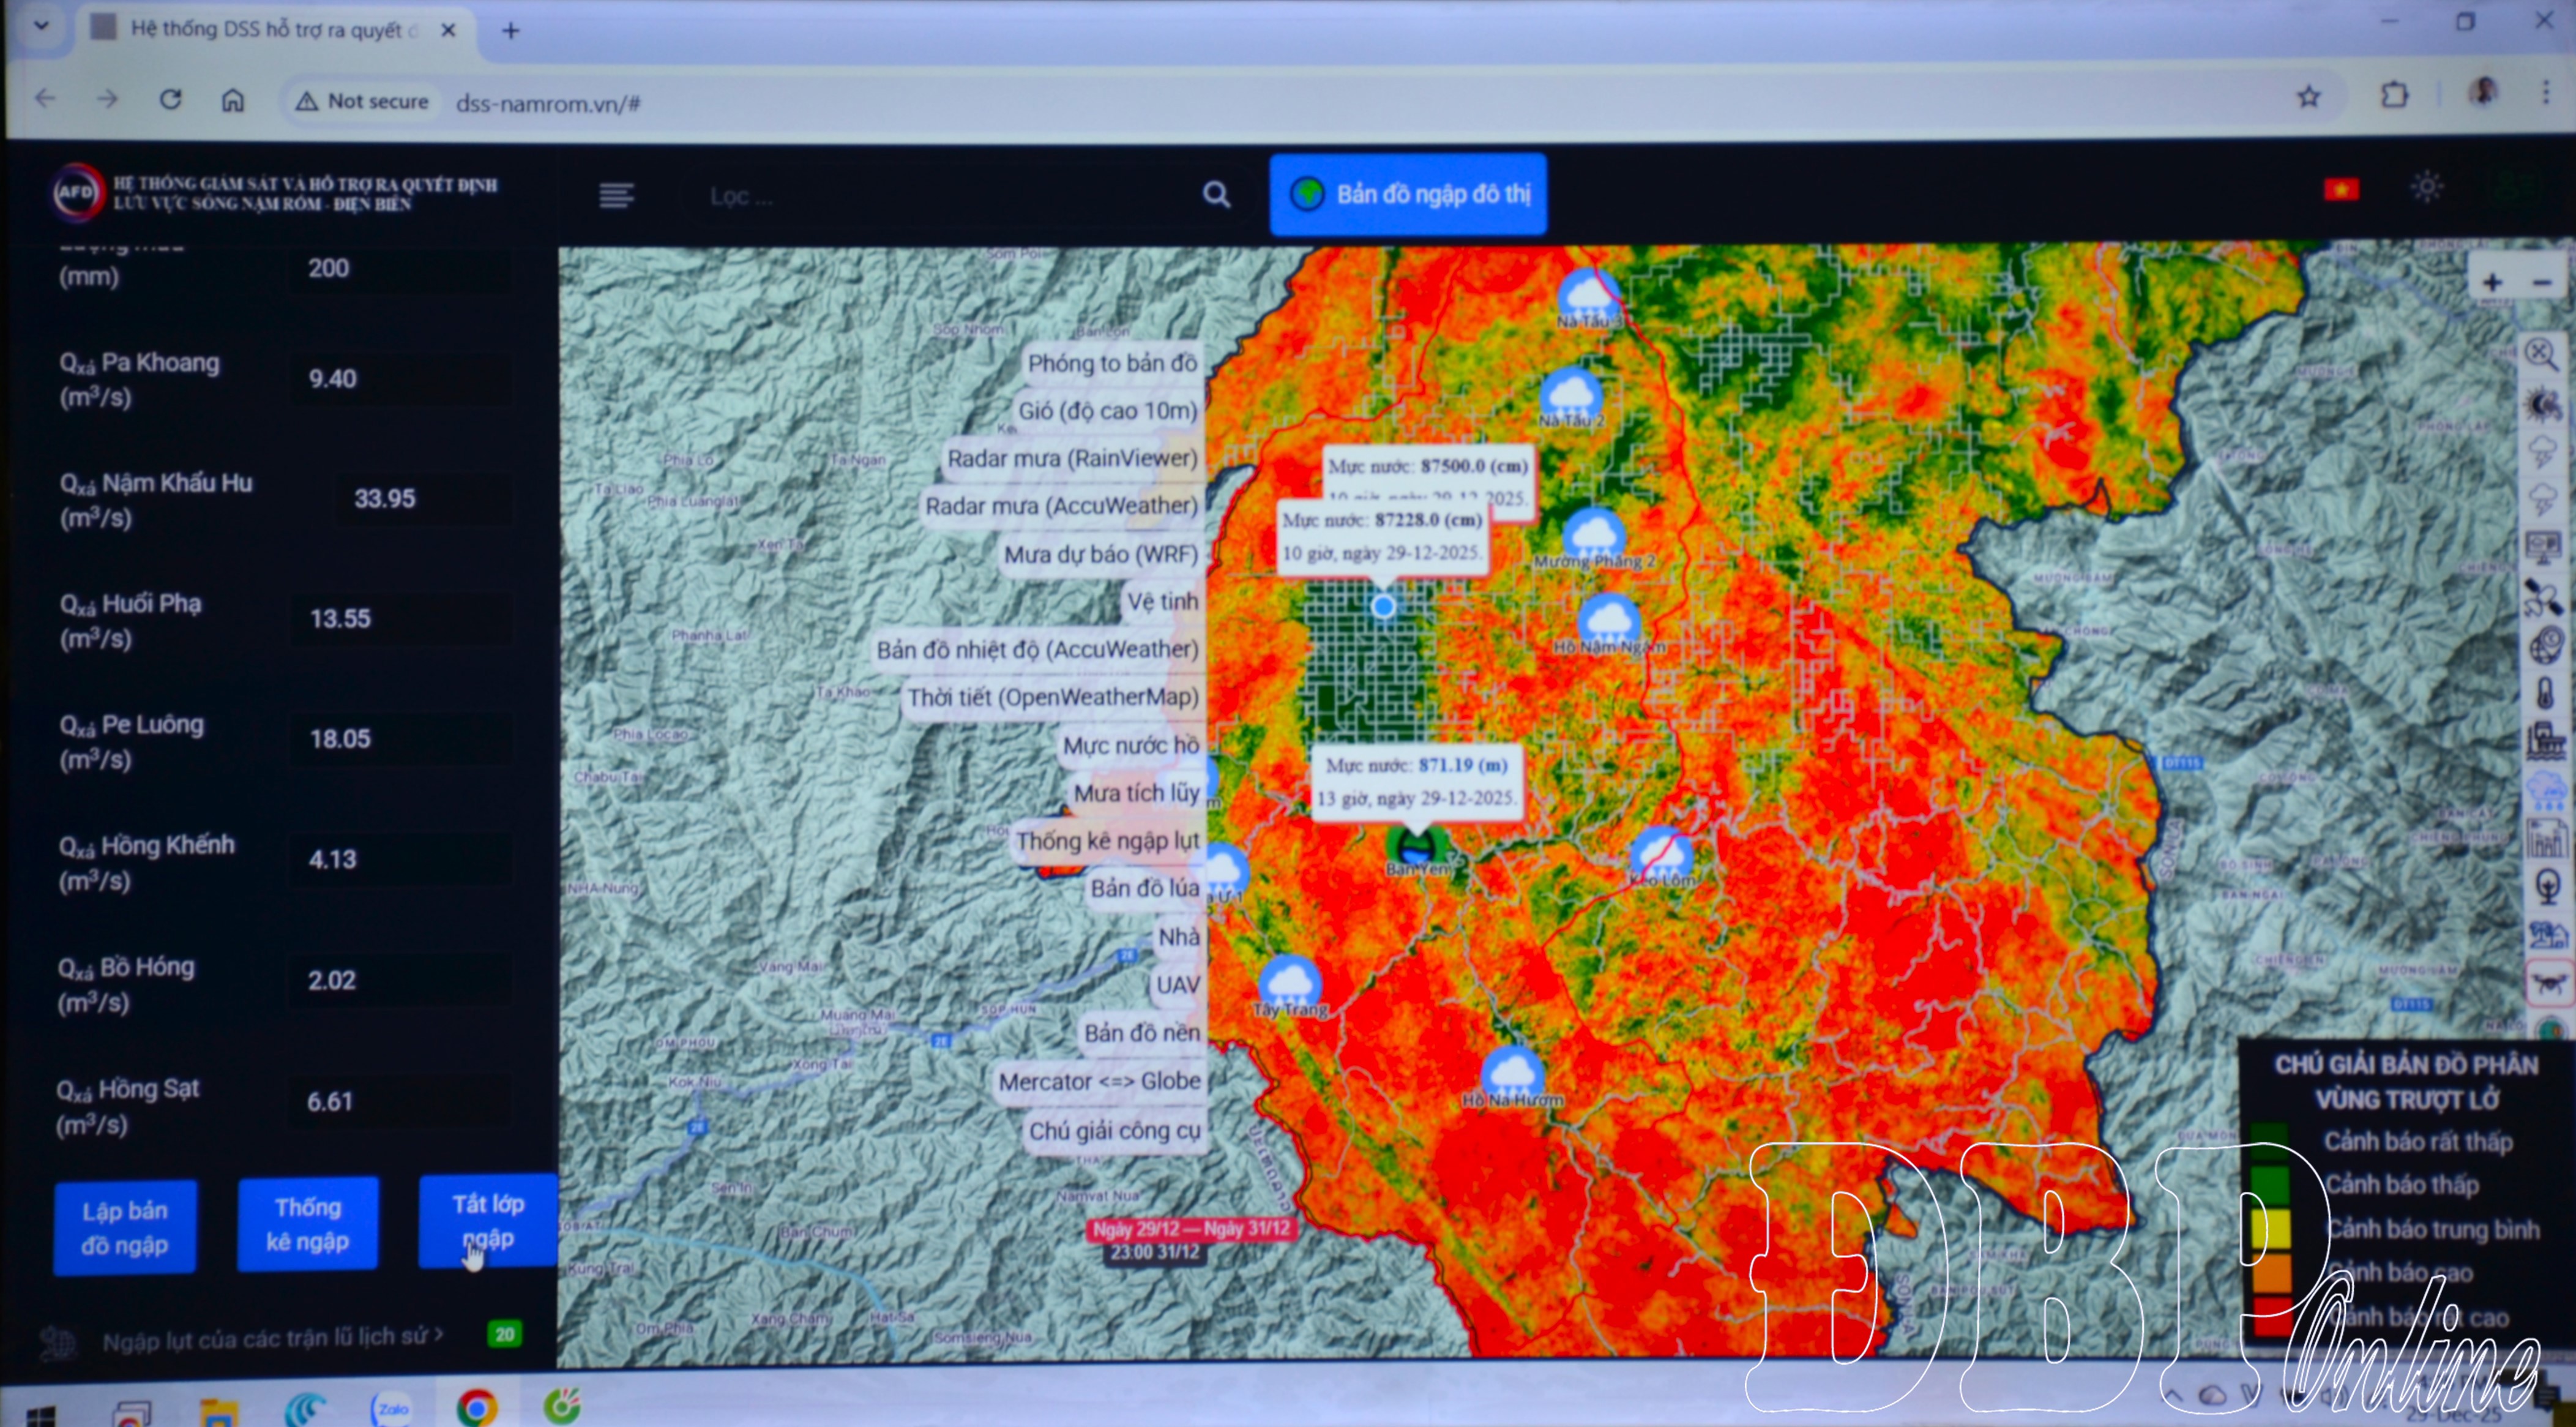
Task: Click yellow Cảnh báo trung bình legend swatch
Action: click(2271, 1229)
